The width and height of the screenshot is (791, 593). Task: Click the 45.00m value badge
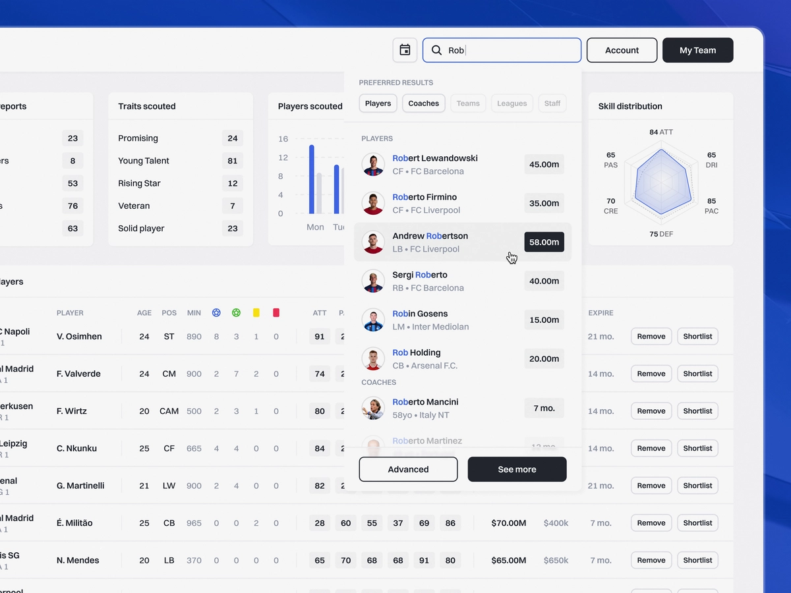click(x=544, y=164)
